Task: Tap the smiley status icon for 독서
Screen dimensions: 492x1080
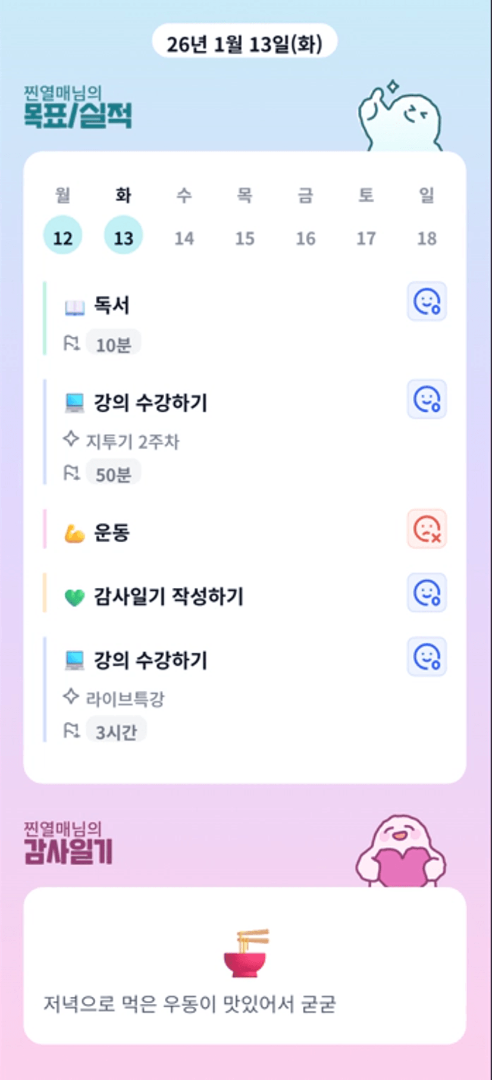Action: [427, 302]
